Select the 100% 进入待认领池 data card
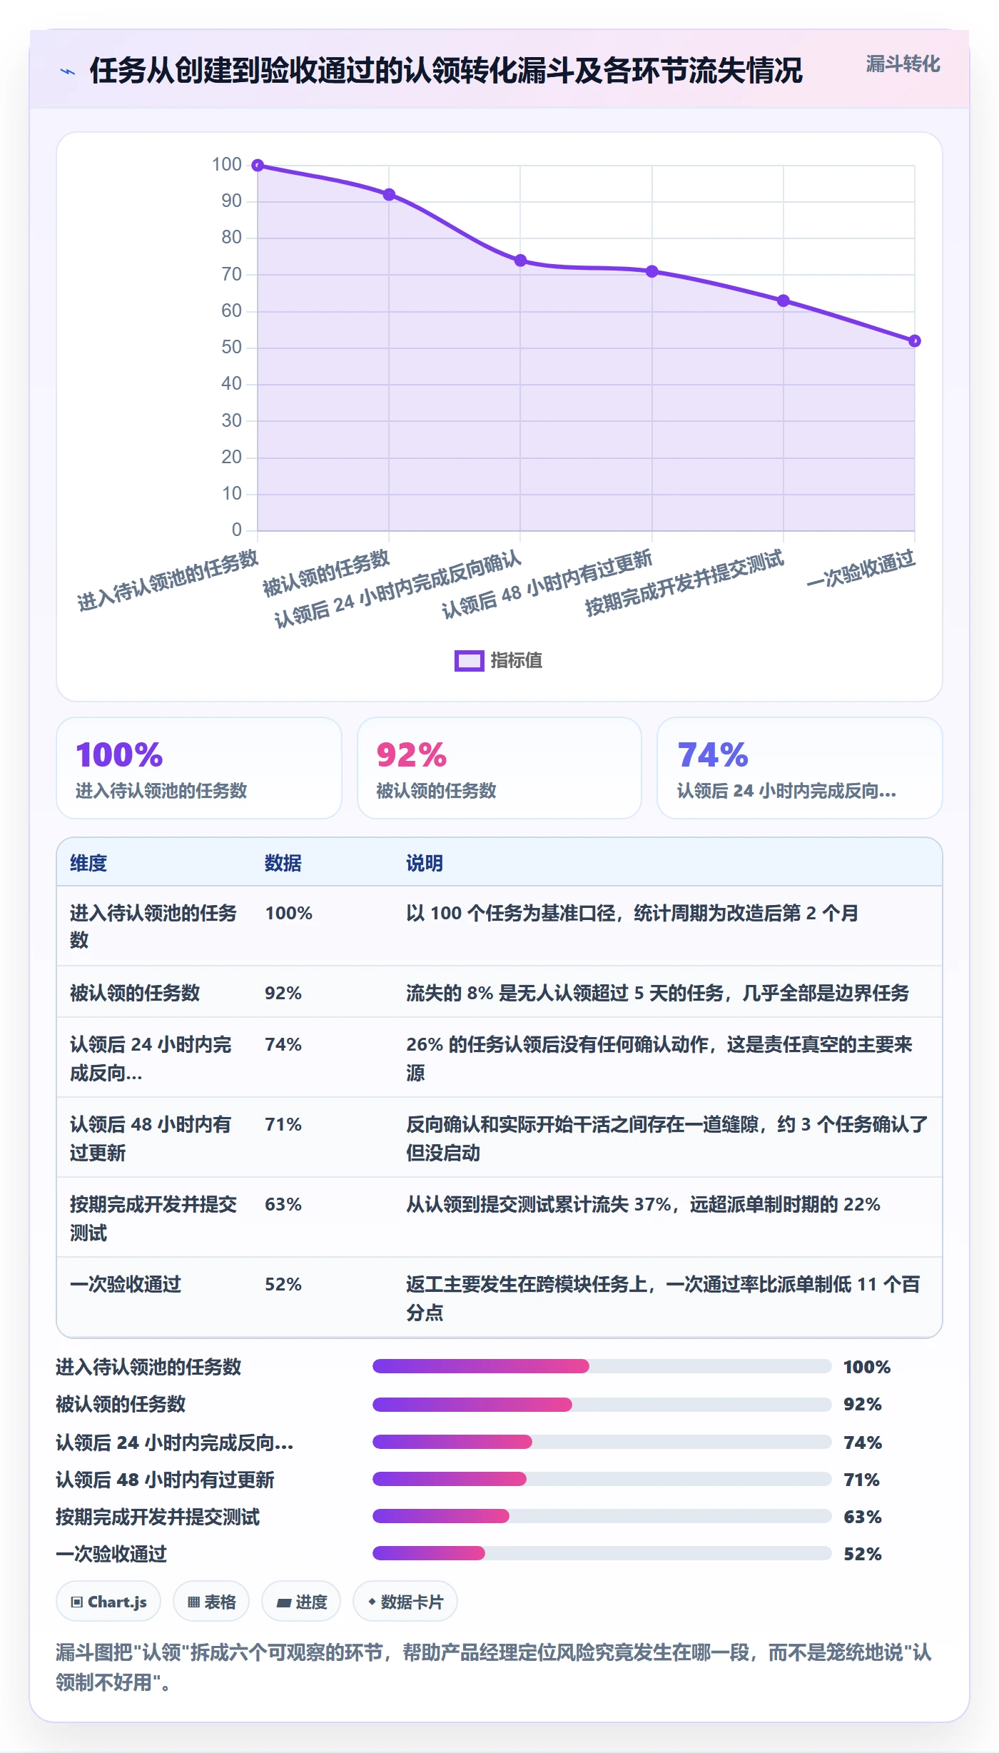The image size is (999, 1753). point(199,768)
